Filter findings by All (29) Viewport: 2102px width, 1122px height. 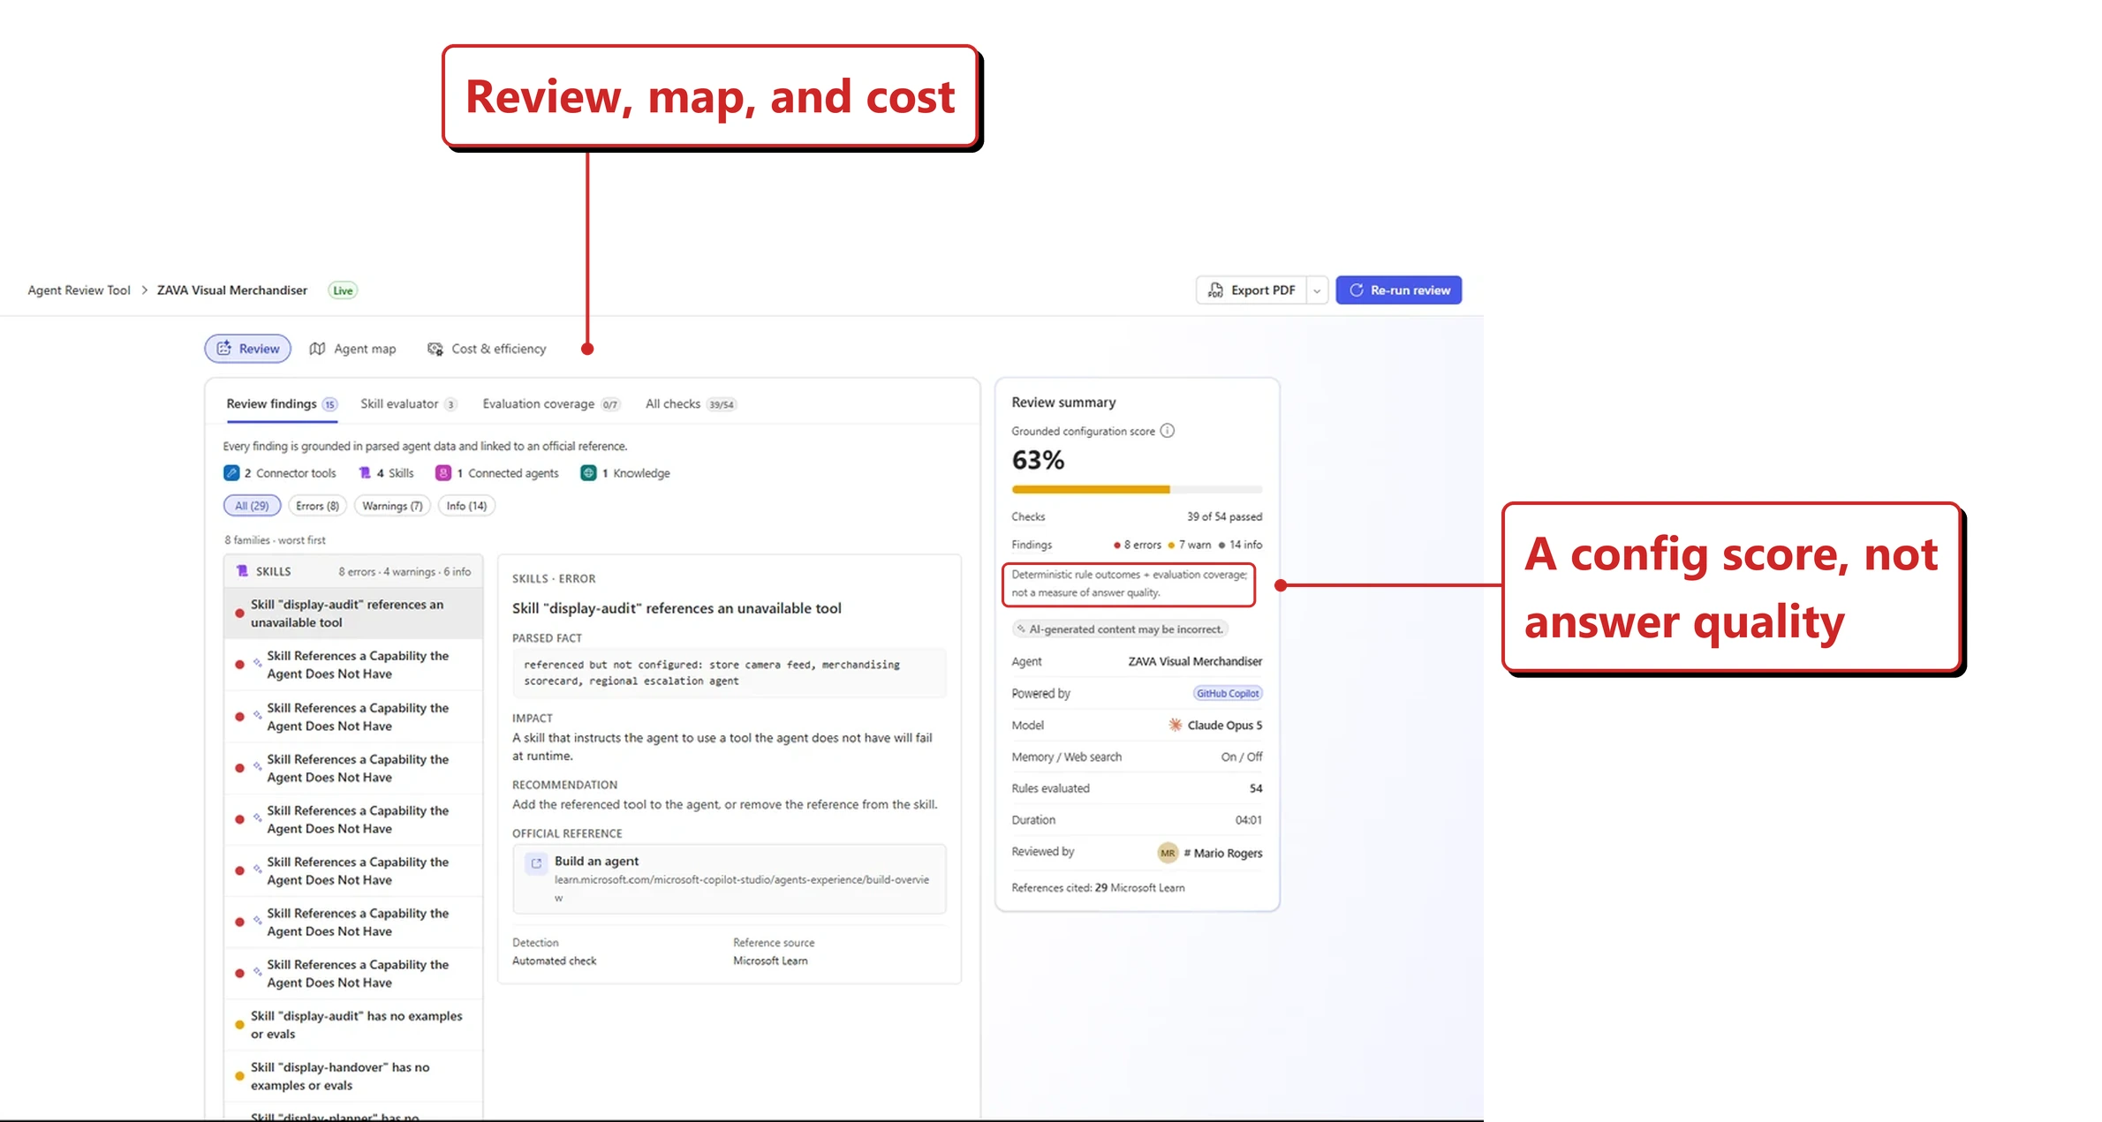click(252, 506)
